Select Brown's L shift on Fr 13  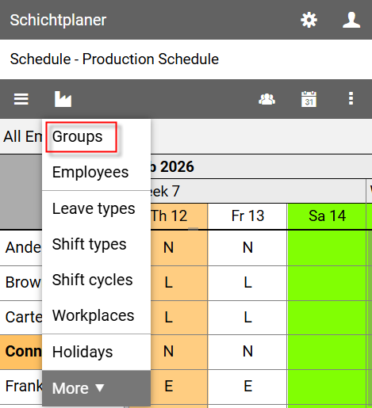pos(247,283)
